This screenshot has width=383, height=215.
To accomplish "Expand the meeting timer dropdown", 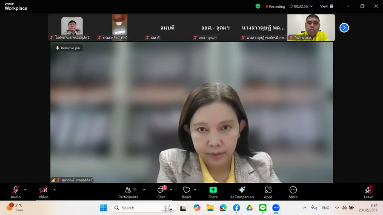I will [x=311, y=6].
